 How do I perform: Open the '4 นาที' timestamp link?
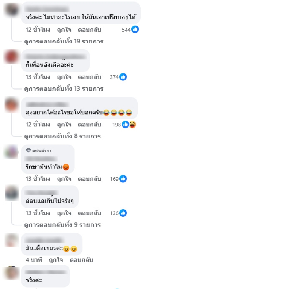34,260
